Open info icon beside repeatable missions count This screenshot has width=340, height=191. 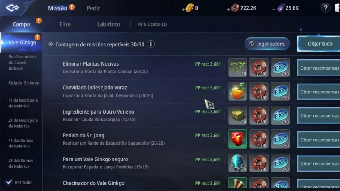(151, 44)
